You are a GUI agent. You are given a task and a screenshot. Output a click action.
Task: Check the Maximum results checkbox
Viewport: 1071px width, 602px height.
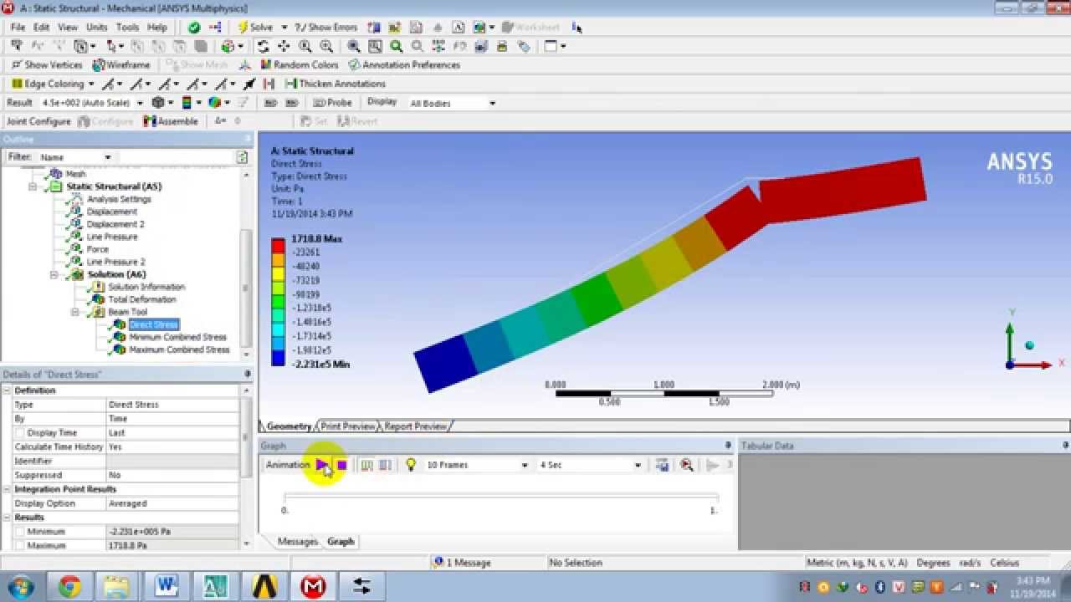point(20,546)
